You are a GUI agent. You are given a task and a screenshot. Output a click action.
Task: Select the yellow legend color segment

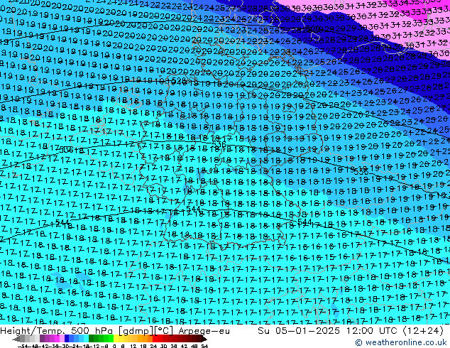coord(116,339)
